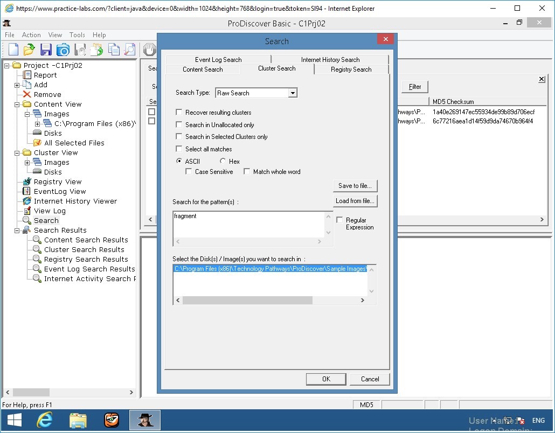This screenshot has width=555, height=433.
Task: Enable the Regular Expression checkbox
Action: (339, 220)
